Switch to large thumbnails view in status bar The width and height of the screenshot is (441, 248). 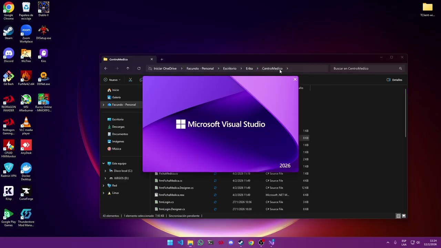click(404, 216)
